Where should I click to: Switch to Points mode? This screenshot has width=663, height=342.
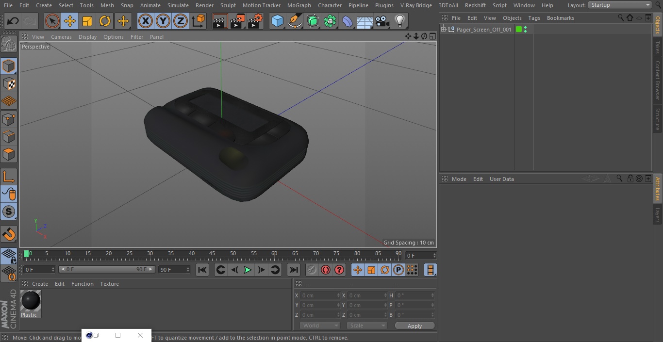pos(9,119)
